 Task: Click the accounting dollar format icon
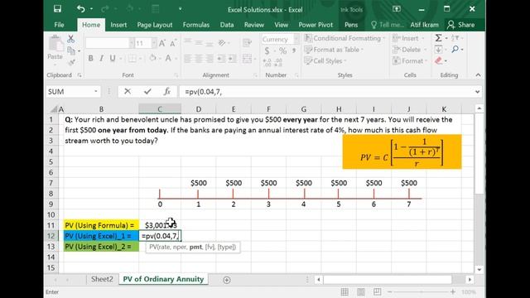tap(267, 51)
